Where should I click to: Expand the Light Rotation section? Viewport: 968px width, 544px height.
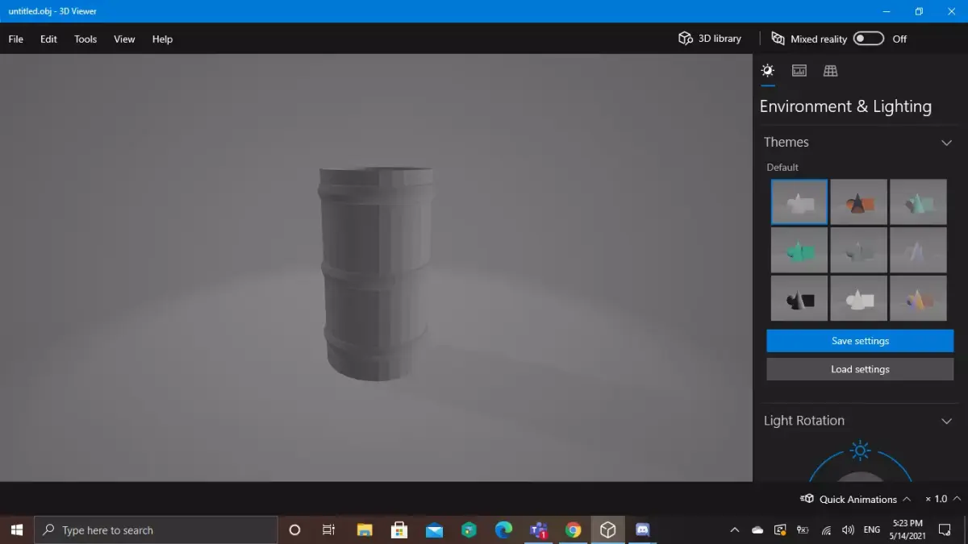pos(946,421)
